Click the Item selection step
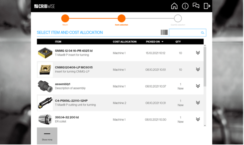The image size is (244, 145). point(121,19)
